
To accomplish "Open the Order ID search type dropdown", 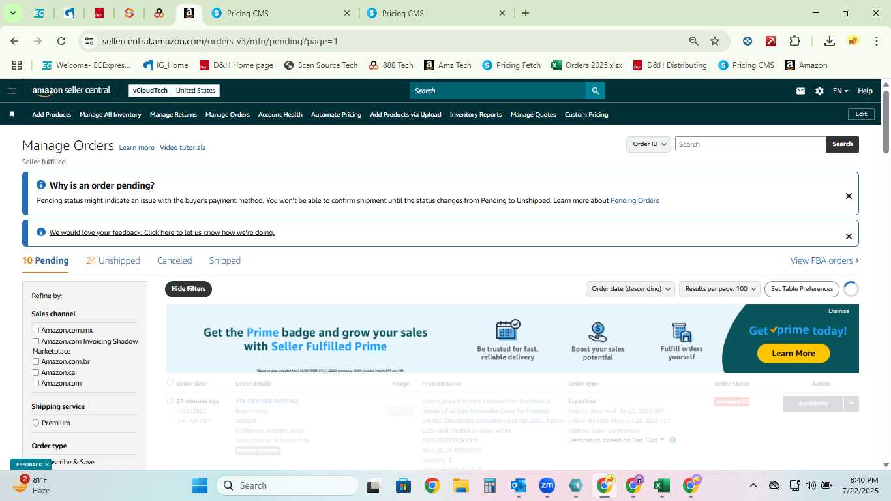I will click(x=648, y=144).
